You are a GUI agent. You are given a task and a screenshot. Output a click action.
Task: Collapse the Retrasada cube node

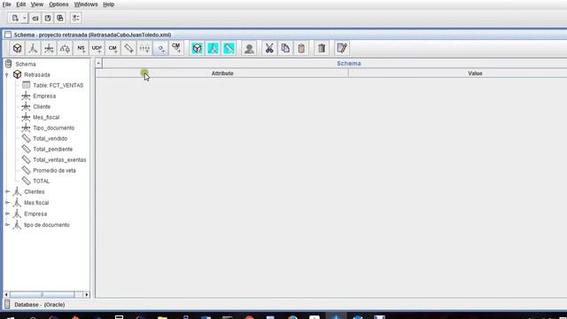[x=7, y=74]
